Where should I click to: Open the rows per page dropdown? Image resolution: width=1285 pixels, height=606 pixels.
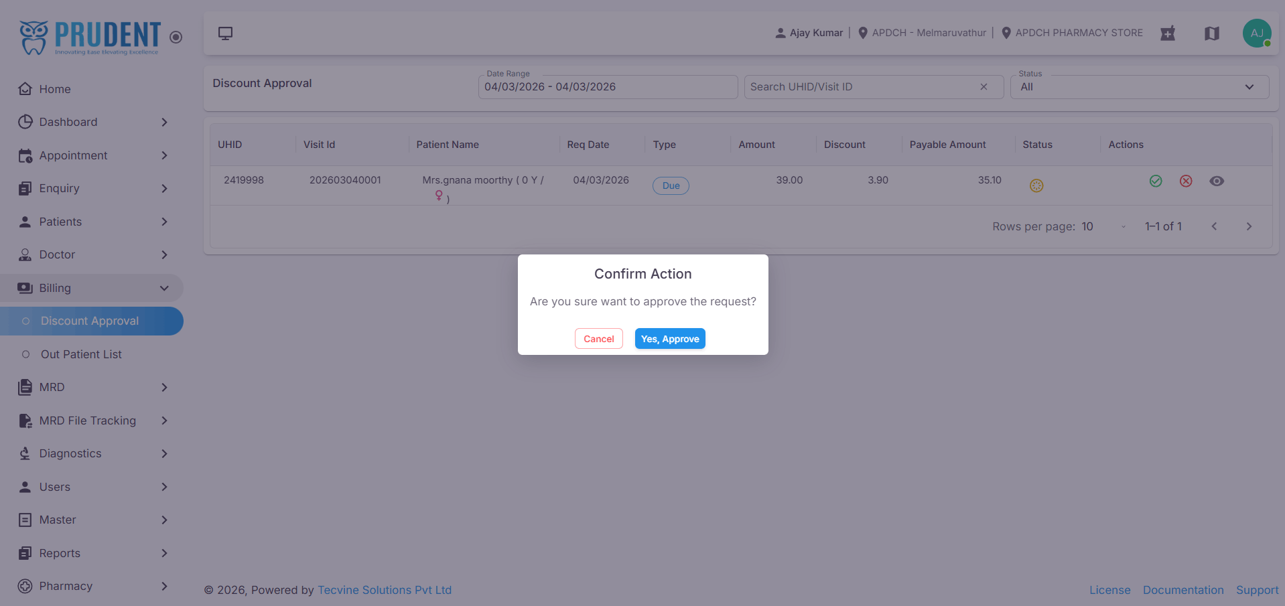pos(1104,226)
